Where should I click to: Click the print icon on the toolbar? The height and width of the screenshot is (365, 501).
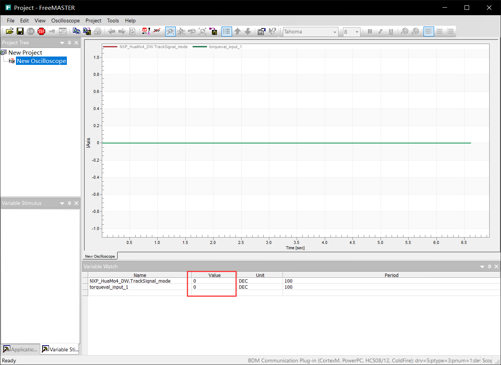coord(98,31)
